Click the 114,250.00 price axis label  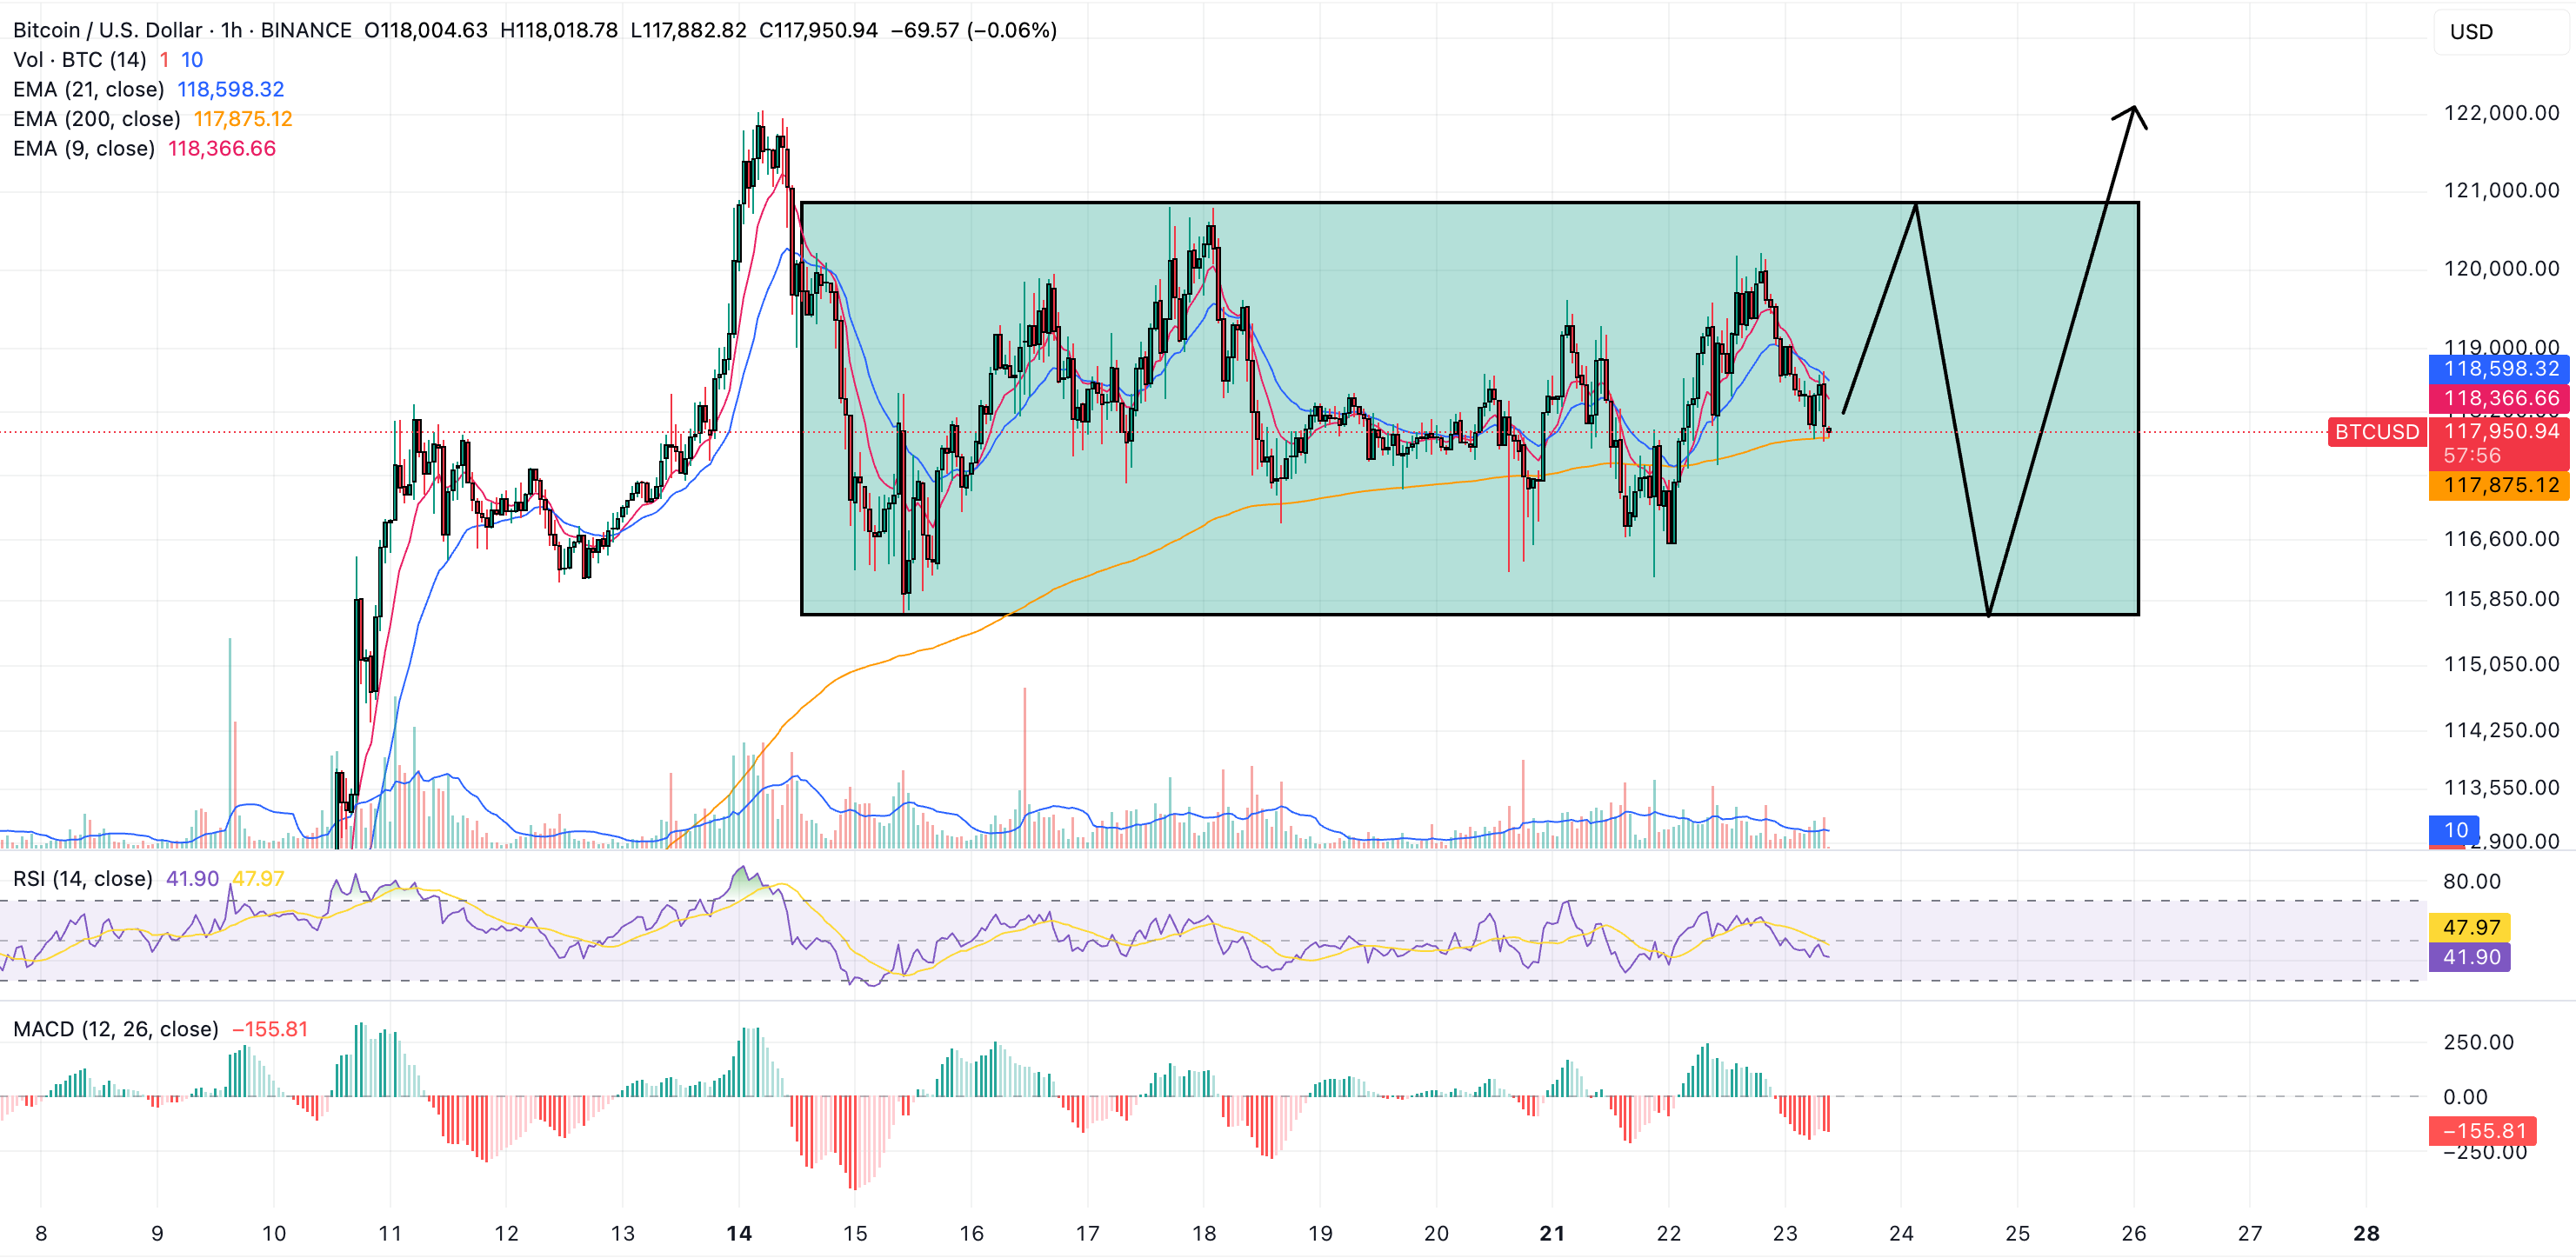[x=2501, y=730]
